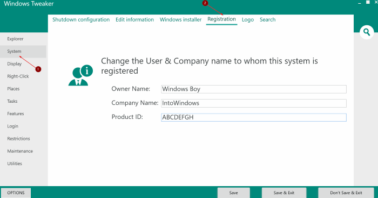Focus the Product ID text box
This screenshot has height=198, width=378.
tap(254, 117)
